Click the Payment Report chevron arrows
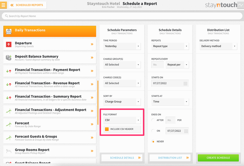Screen dimensions: 244x166 pos(92,71)
